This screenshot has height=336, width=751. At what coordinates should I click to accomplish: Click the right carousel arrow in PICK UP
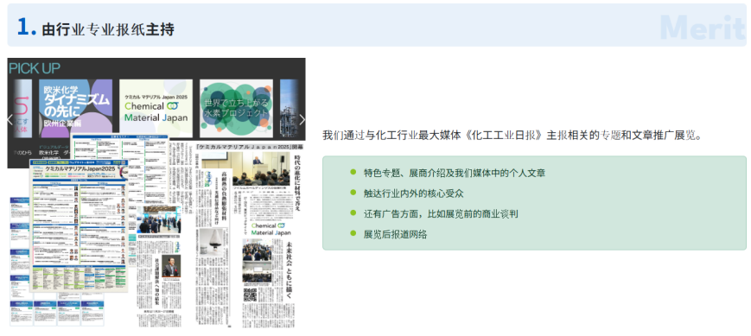302,120
